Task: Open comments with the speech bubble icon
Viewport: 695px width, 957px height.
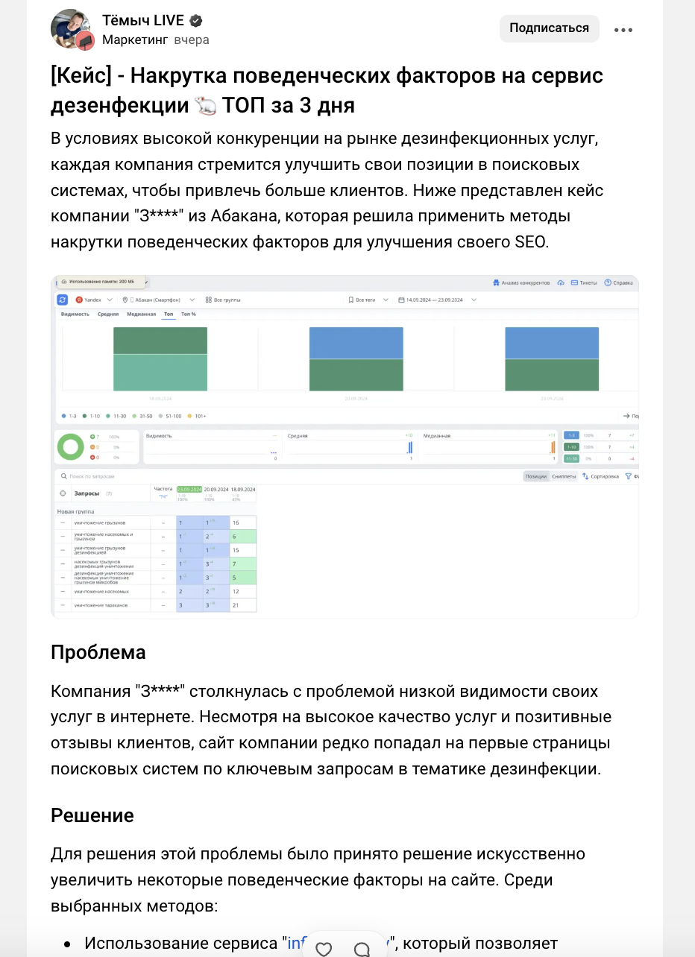Action: (362, 949)
